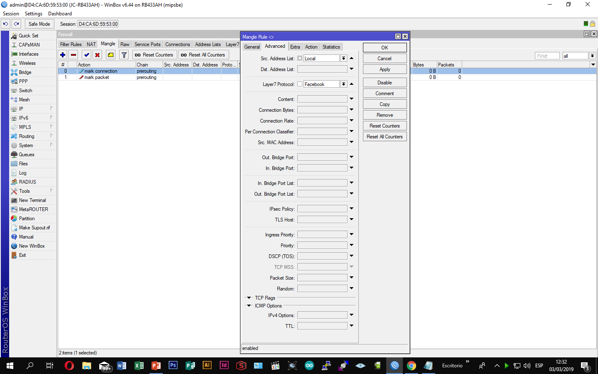The height and width of the screenshot is (374, 598).
Task: Expand the Content field arrow
Action: [351, 99]
